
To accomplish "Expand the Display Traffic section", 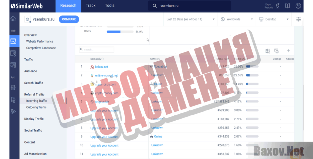I will pos(34,119).
